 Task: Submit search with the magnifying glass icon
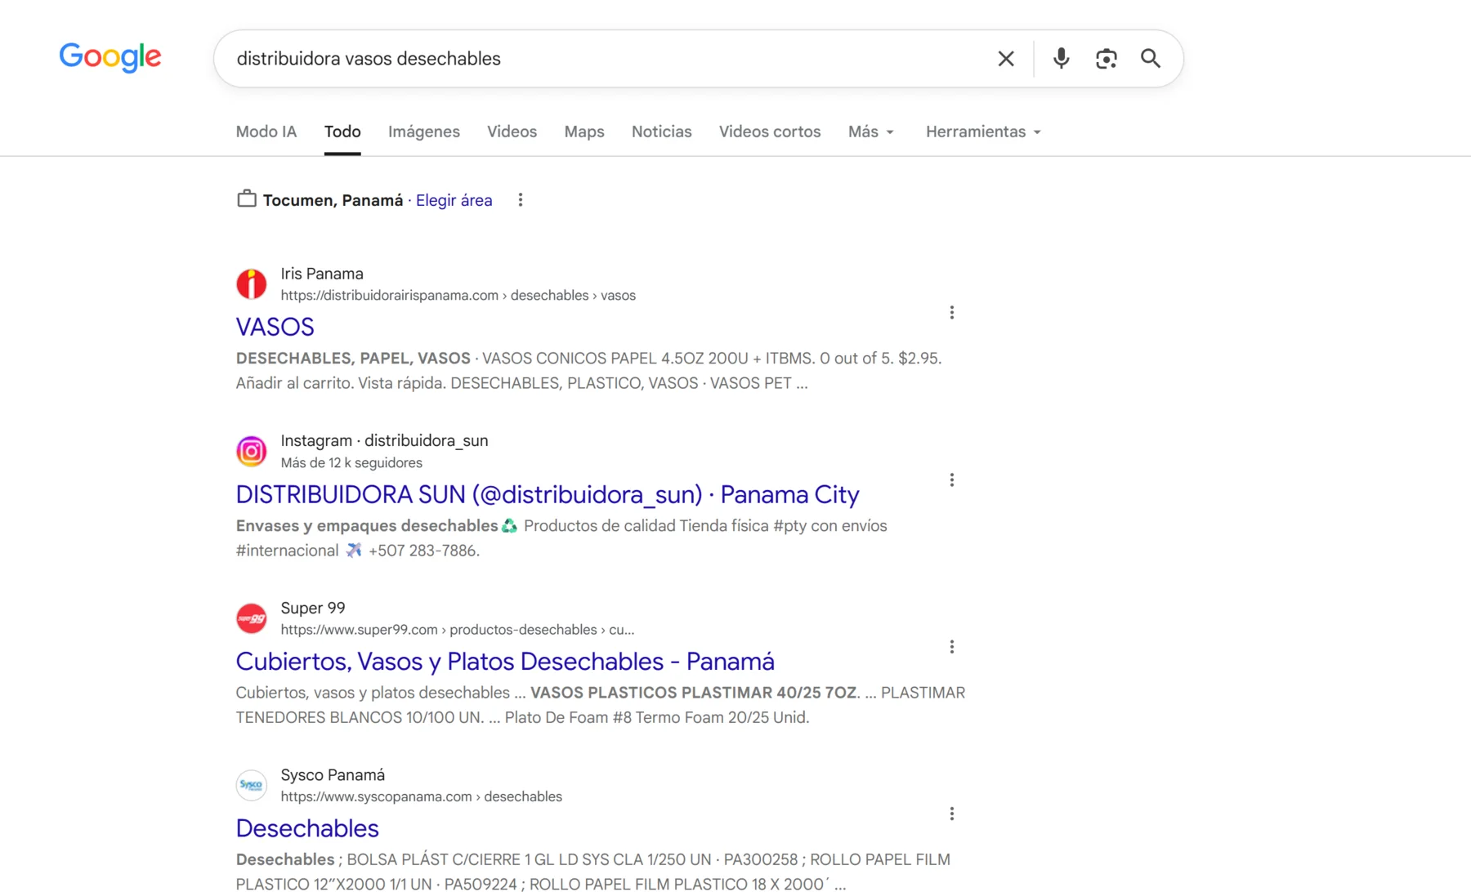(1151, 59)
